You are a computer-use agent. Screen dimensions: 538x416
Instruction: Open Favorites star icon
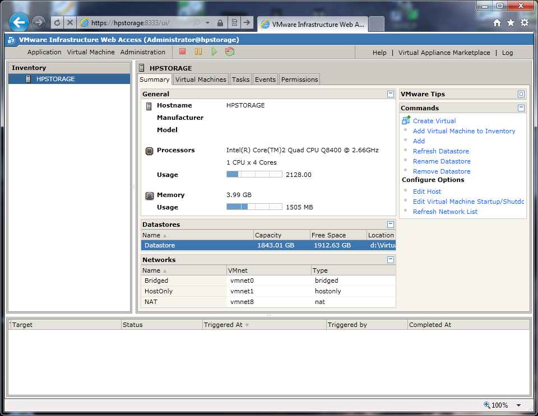pos(511,23)
